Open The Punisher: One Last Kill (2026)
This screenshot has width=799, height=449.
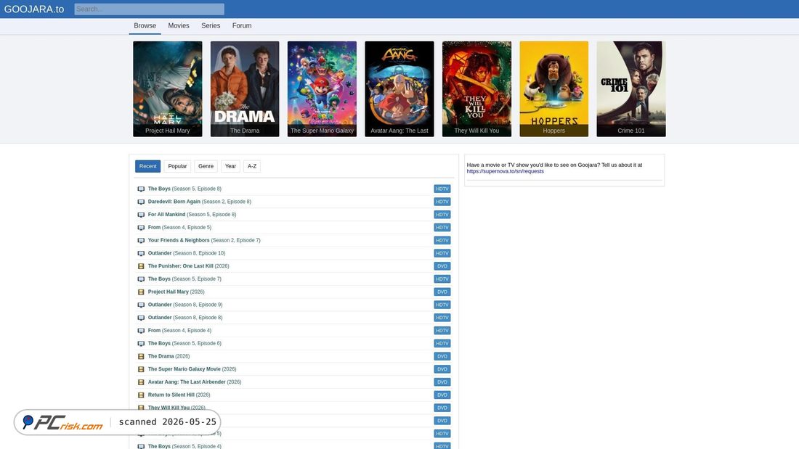click(189, 266)
